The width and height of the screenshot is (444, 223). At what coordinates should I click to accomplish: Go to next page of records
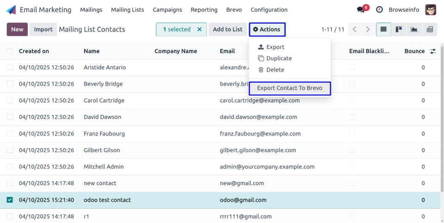[x=368, y=30]
